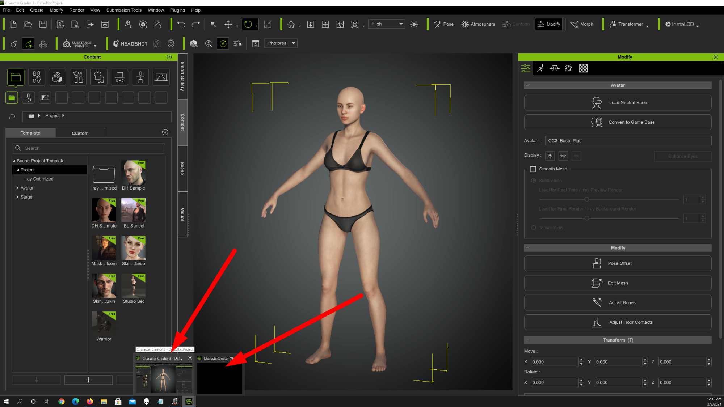The height and width of the screenshot is (407, 724).
Task: Toggle the Modify panel button in toolbar
Action: [x=548, y=24]
